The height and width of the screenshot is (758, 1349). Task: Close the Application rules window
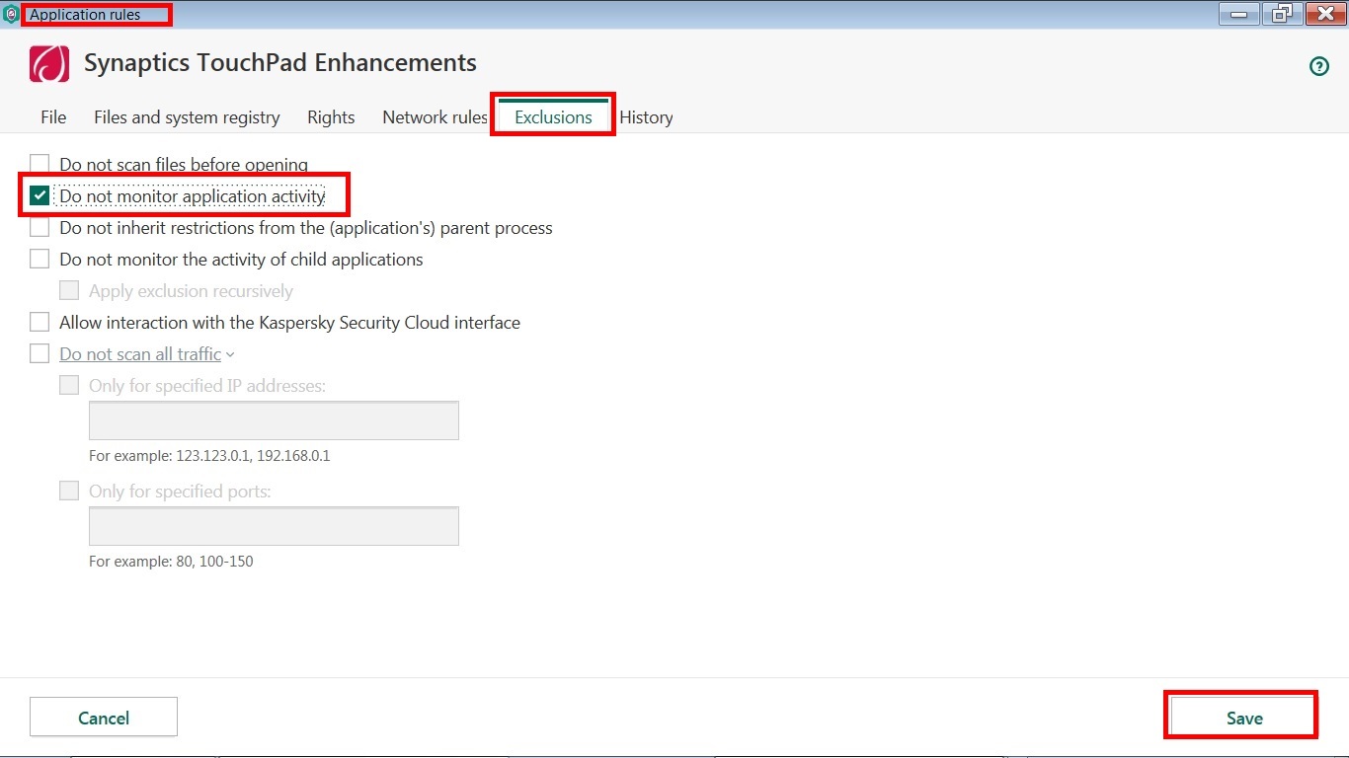pos(1325,14)
